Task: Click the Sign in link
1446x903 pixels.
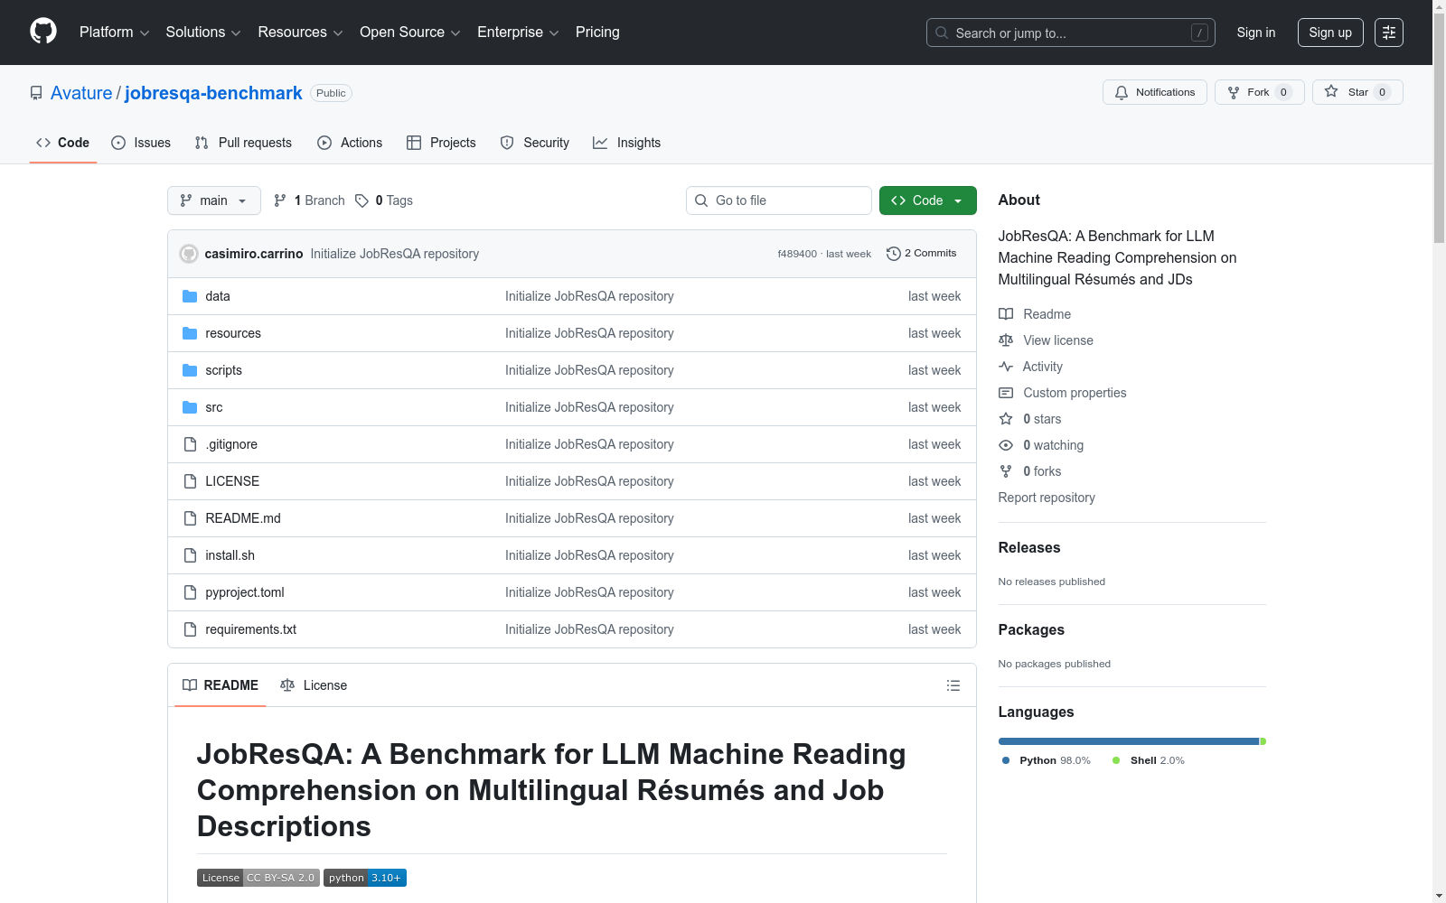Action: coord(1256,33)
